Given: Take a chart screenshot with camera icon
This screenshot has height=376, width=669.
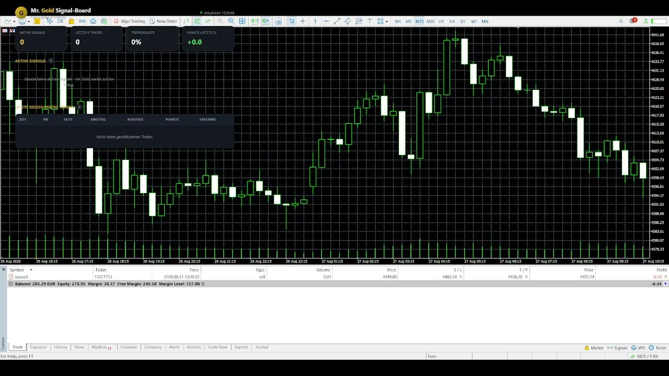Looking at the screenshot, I should coord(279,21).
